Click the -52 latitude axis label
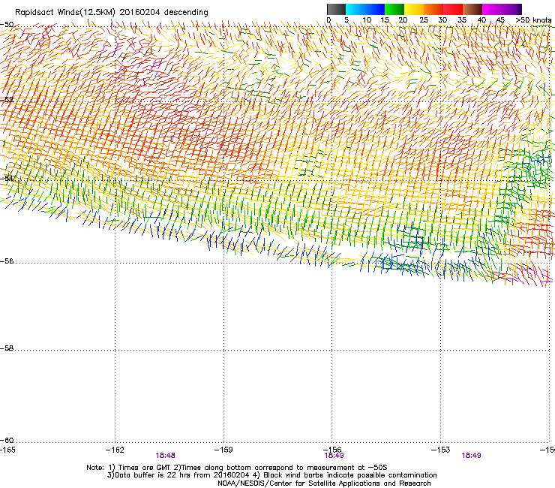Screen dimensions: 555x488 point(7,100)
